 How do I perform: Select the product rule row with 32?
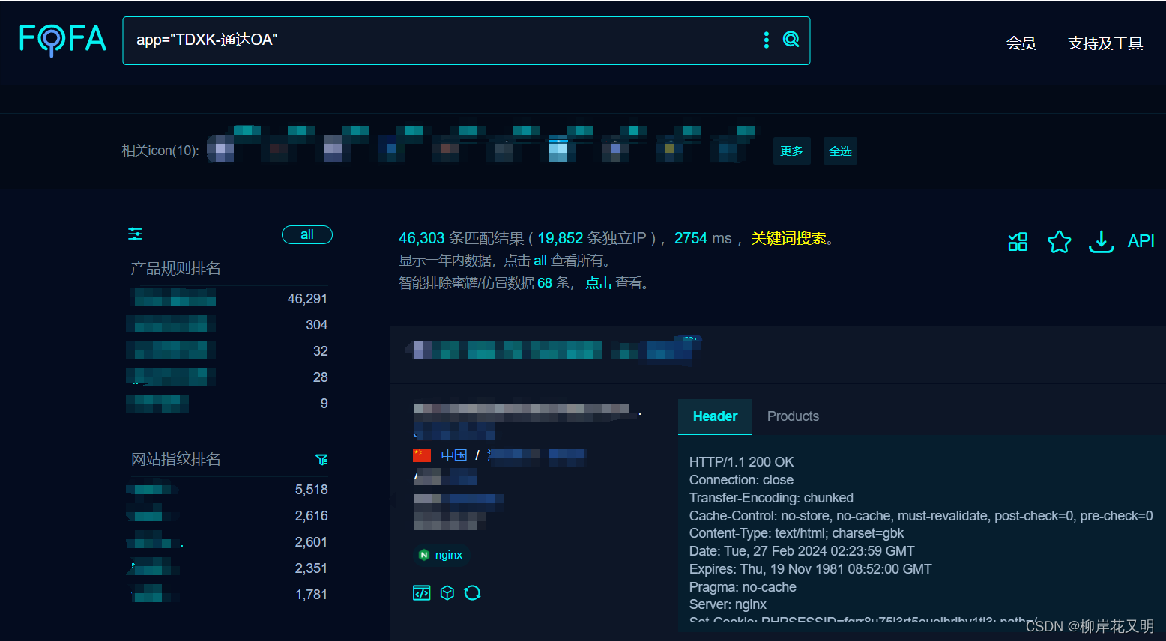click(x=229, y=350)
